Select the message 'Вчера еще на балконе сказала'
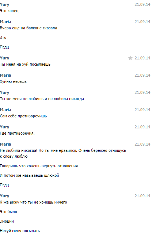Screen dimensions: 160x234 (x=28, y=28)
